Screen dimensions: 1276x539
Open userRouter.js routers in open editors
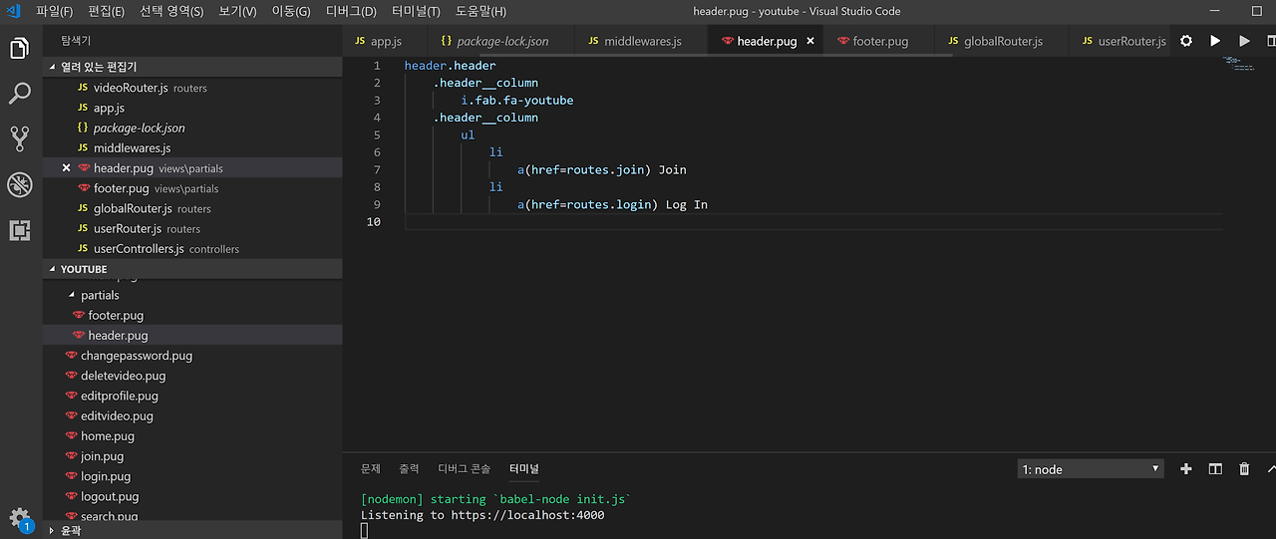pos(193,228)
